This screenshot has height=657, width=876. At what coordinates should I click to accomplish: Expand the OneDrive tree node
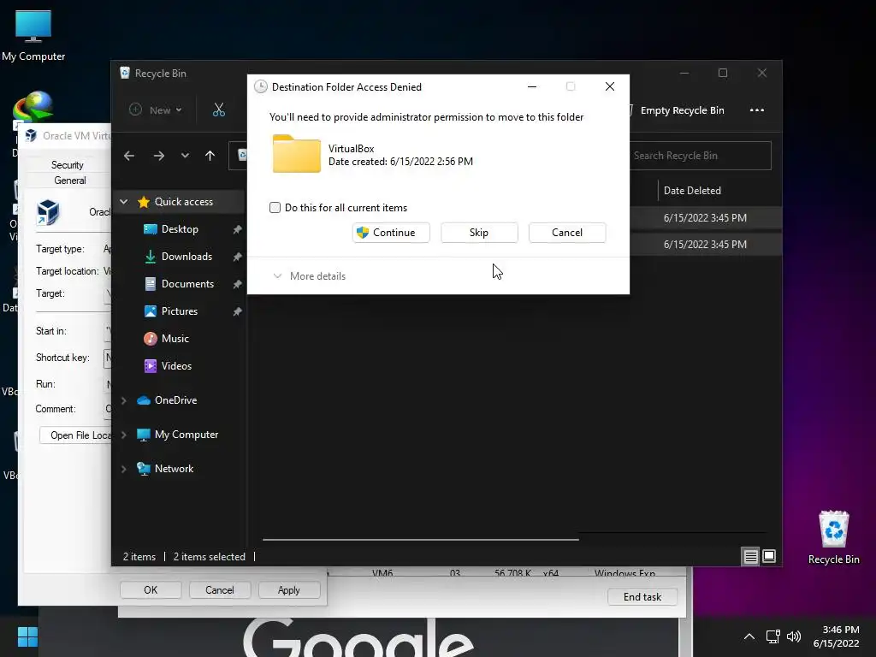pos(124,400)
